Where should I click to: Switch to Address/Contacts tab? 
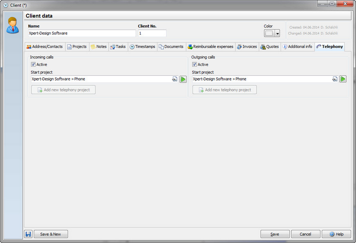pos(45,47)
